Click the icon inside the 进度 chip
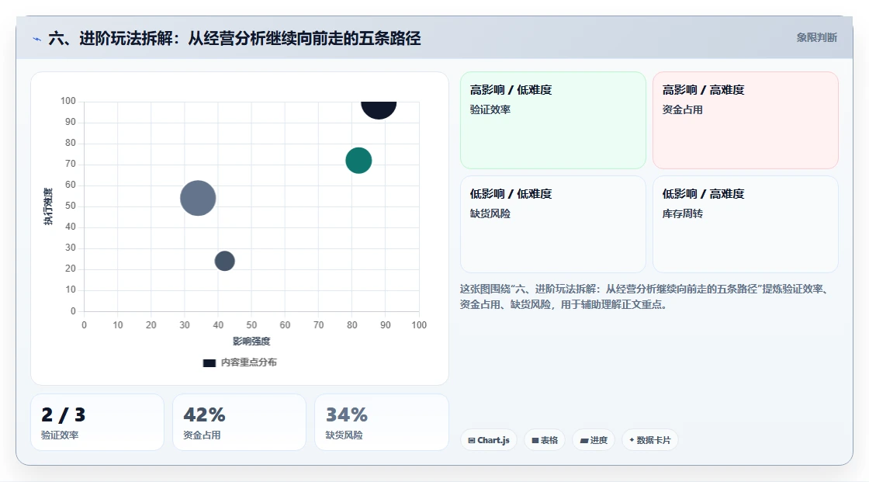 click(x=584, y=440)
